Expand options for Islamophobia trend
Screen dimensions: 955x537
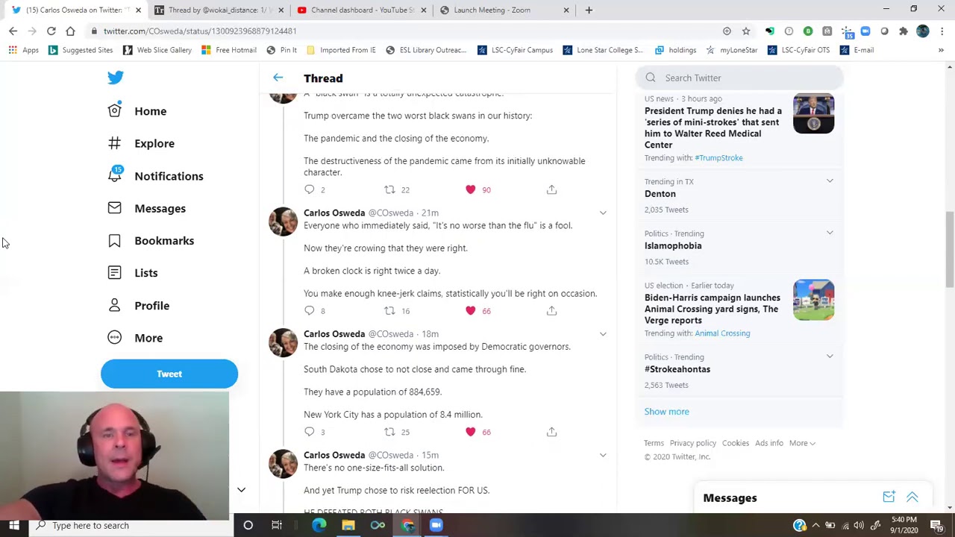point(830,233)
